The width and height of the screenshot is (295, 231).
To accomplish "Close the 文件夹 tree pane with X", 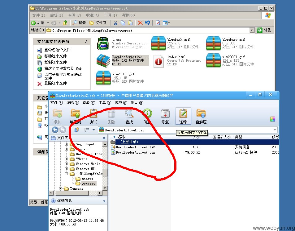I will point(104,138).
